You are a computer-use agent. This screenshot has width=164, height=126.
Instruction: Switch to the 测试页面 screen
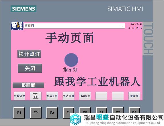[52, 96]
